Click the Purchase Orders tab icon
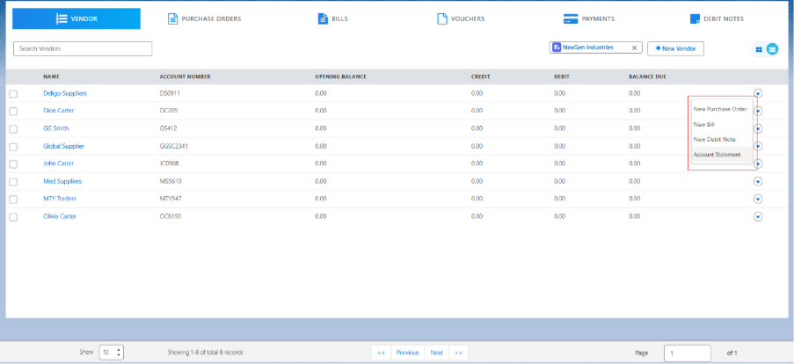This screenshot has height=364, width=794. click(x=172, y=18)
